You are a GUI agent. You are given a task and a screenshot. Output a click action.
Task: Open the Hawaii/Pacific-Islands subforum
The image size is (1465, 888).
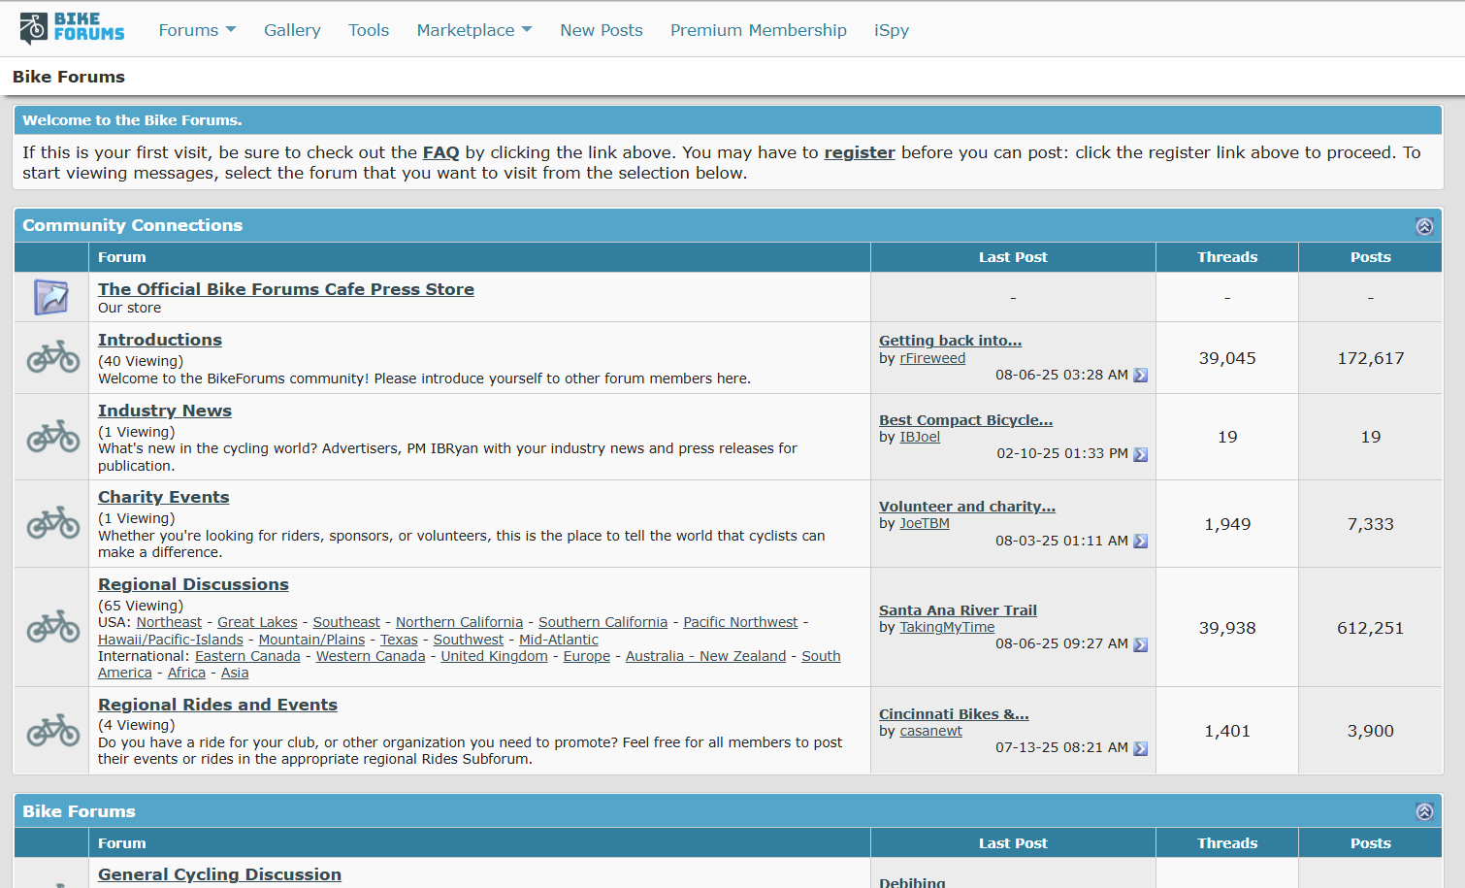coord(171,640)
